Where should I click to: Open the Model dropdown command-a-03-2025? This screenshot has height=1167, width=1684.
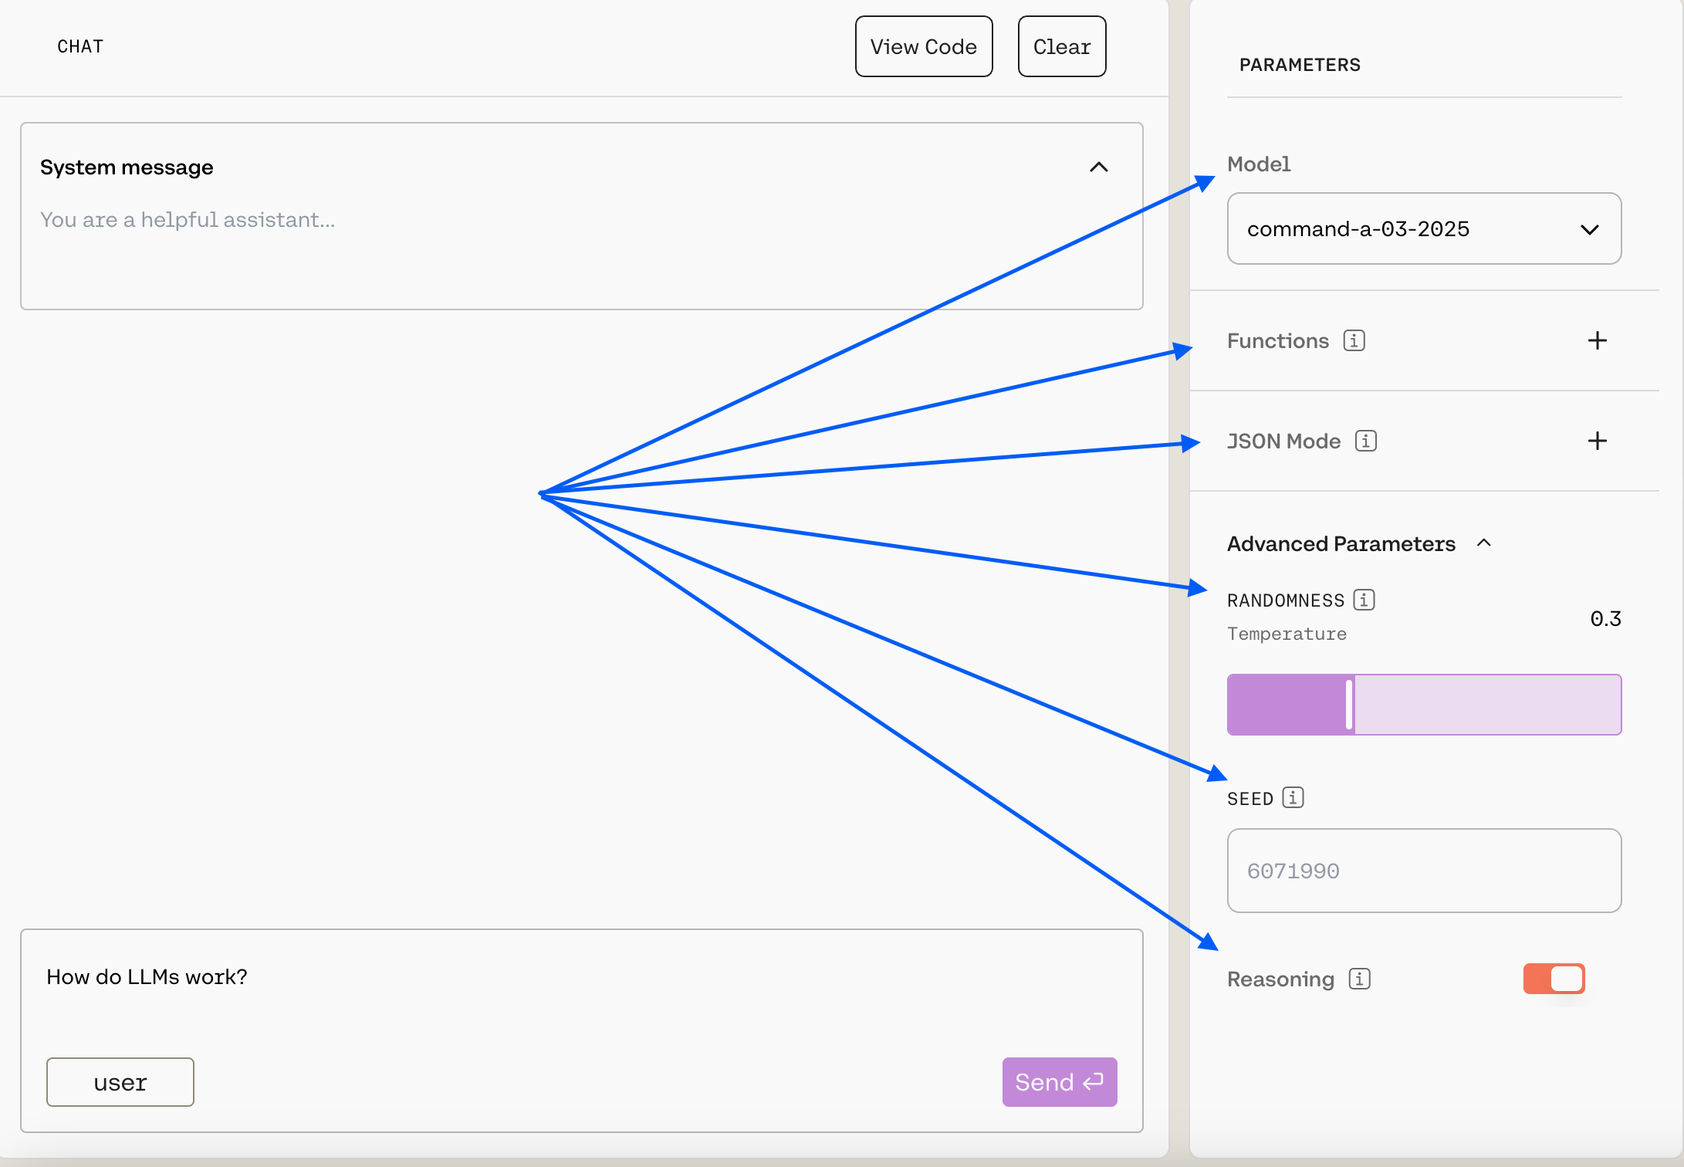tap(1423, 228)
